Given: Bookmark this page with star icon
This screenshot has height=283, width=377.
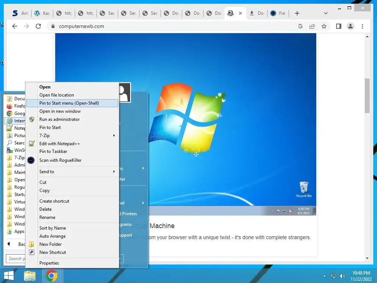Looking at the screenshot, I should pos(324,26).
